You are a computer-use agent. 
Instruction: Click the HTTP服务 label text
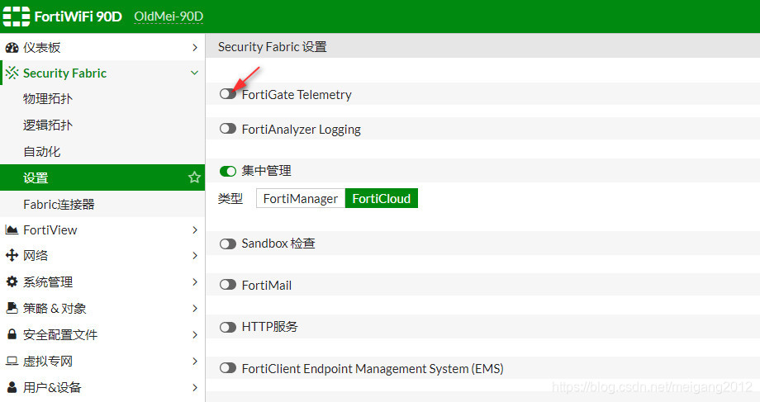pyautogui.click(x=269, y=326)
